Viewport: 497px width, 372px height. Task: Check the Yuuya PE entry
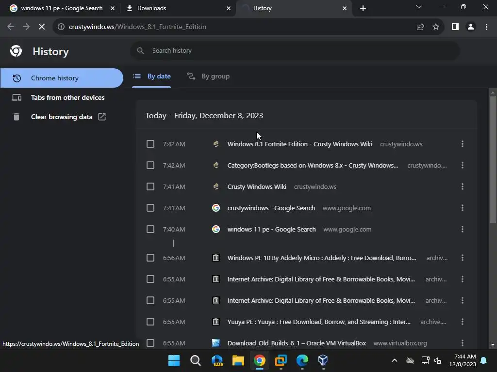click(150, 322)
